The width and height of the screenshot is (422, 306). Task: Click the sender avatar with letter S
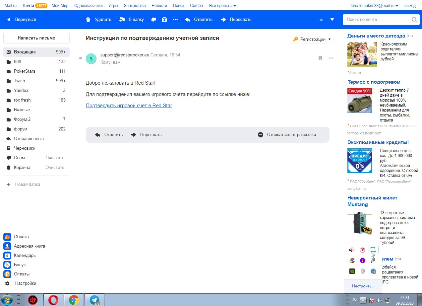[91, 58]
